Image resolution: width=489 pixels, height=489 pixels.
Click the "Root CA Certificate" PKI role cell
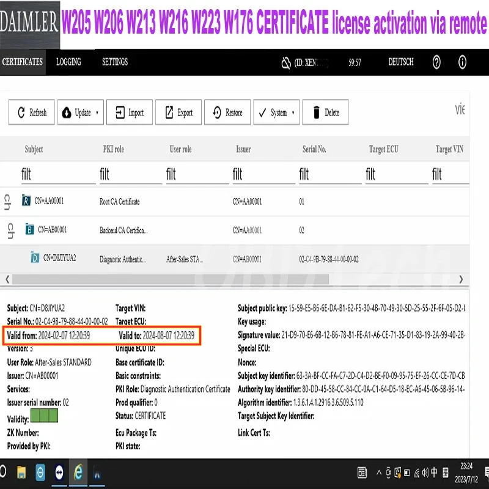[x=119, y=202]
